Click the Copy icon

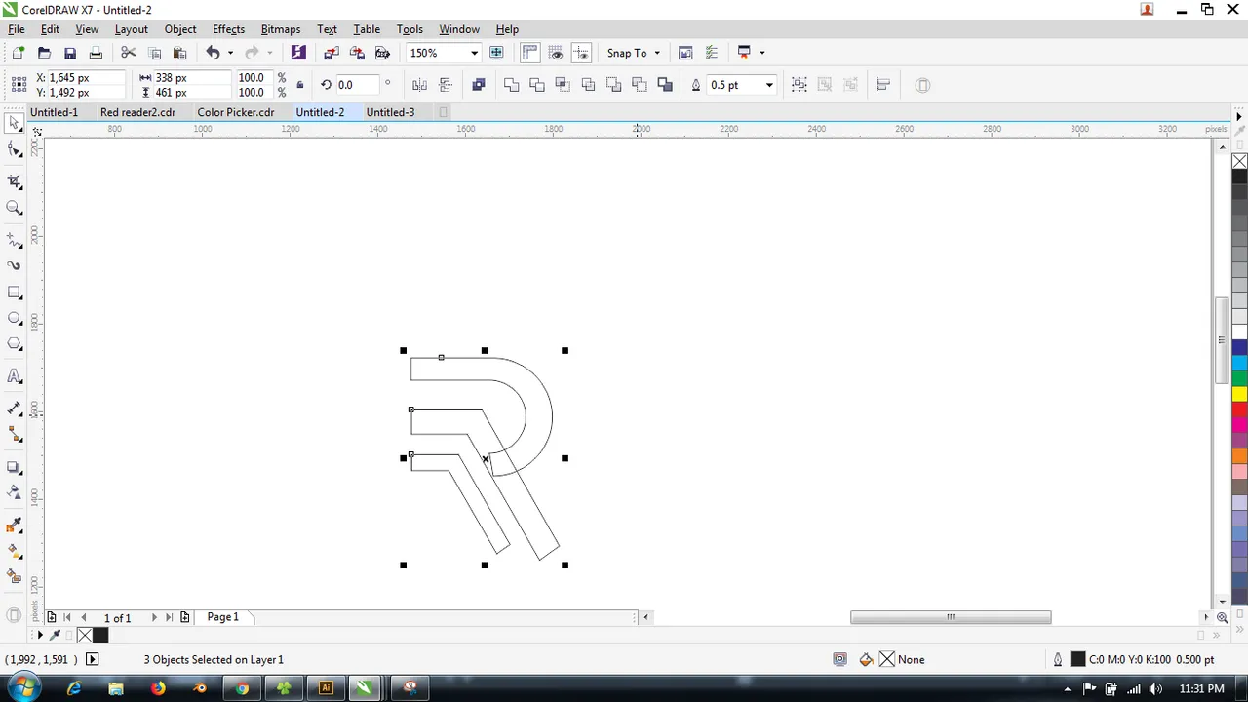(154, 53)
